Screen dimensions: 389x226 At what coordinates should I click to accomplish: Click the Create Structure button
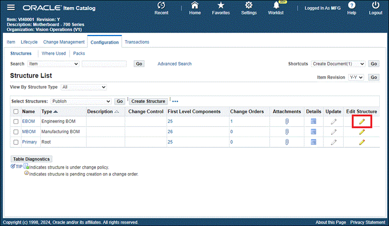[148, 101]
